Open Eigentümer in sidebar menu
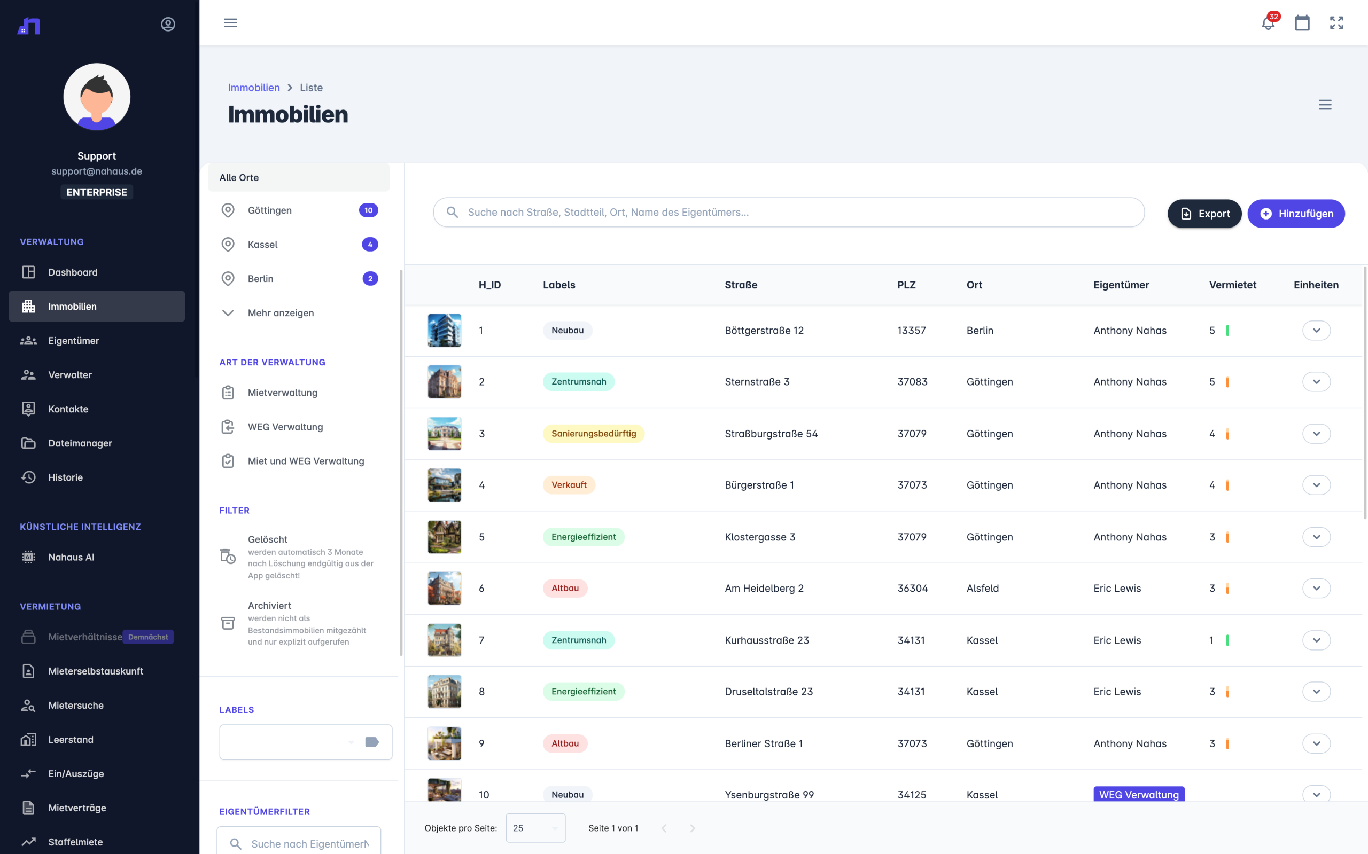This screenshot has height=854, width=1368. [x=73, y=341]
